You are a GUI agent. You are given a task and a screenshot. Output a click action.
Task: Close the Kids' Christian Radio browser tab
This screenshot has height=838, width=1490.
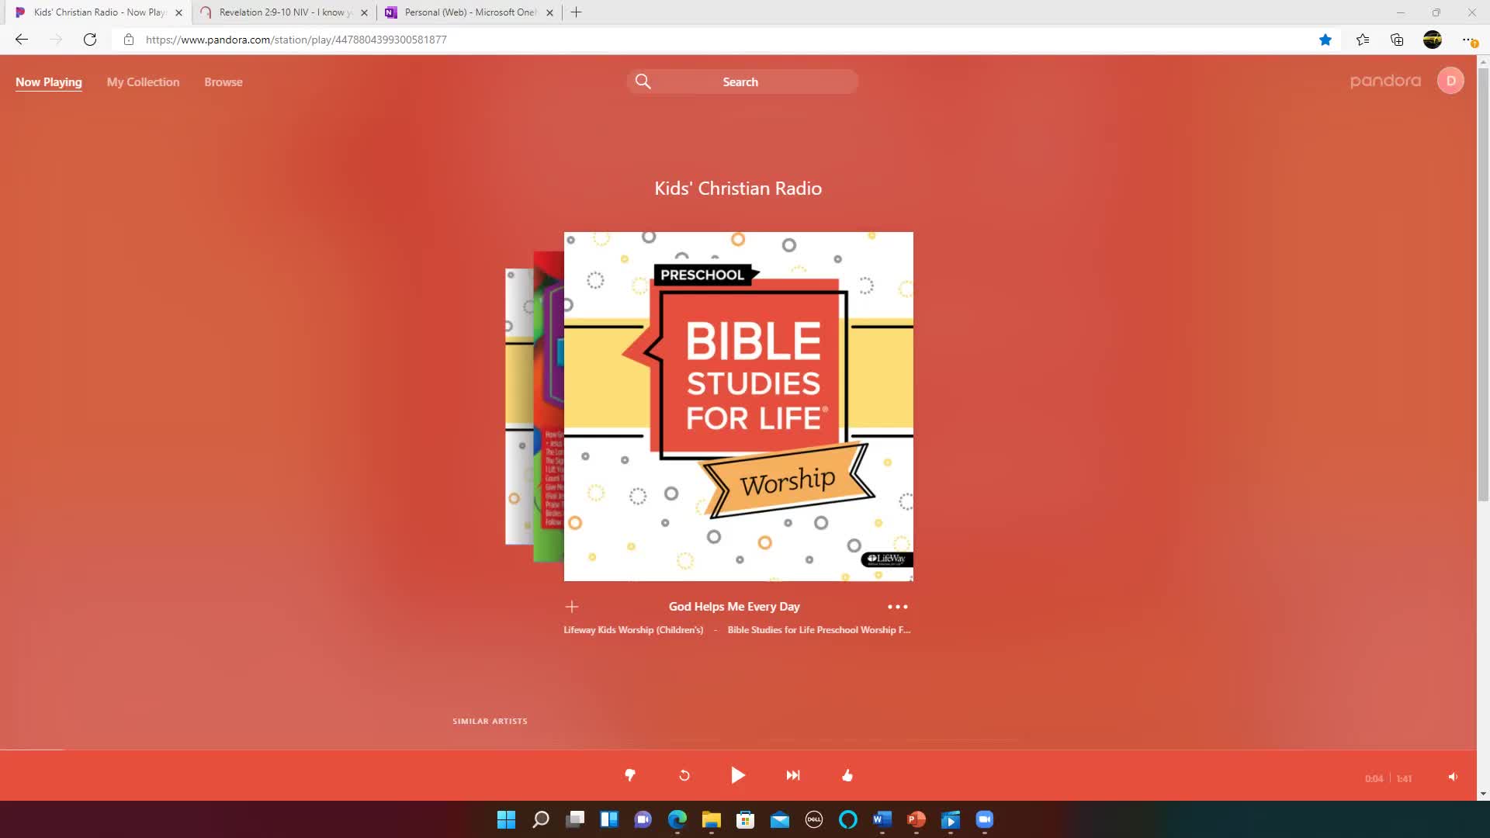pos(178,12)
